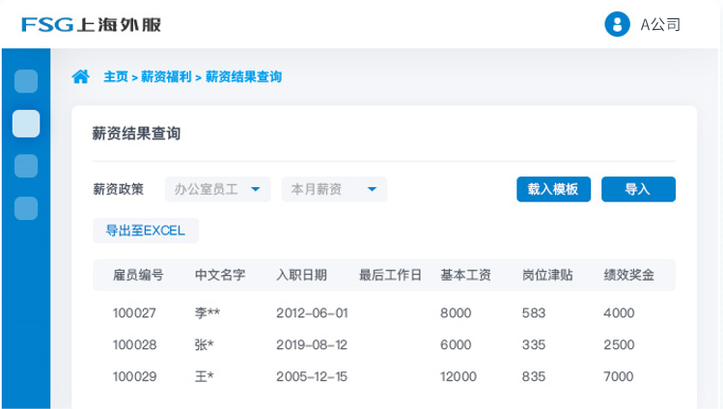Click the user avatar icon
Screen dimensions: 723x409
(617, 24)
